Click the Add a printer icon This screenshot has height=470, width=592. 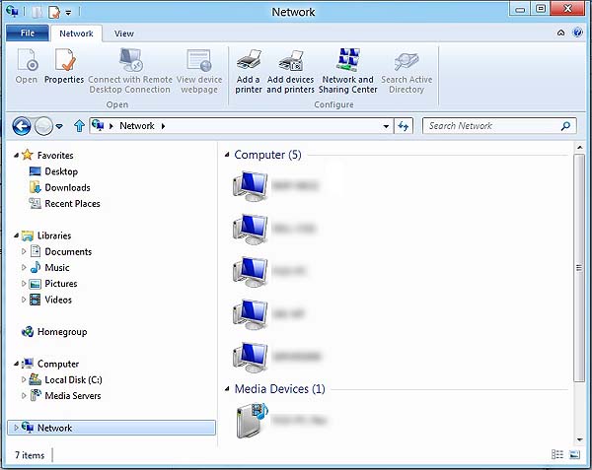[249, 70]
